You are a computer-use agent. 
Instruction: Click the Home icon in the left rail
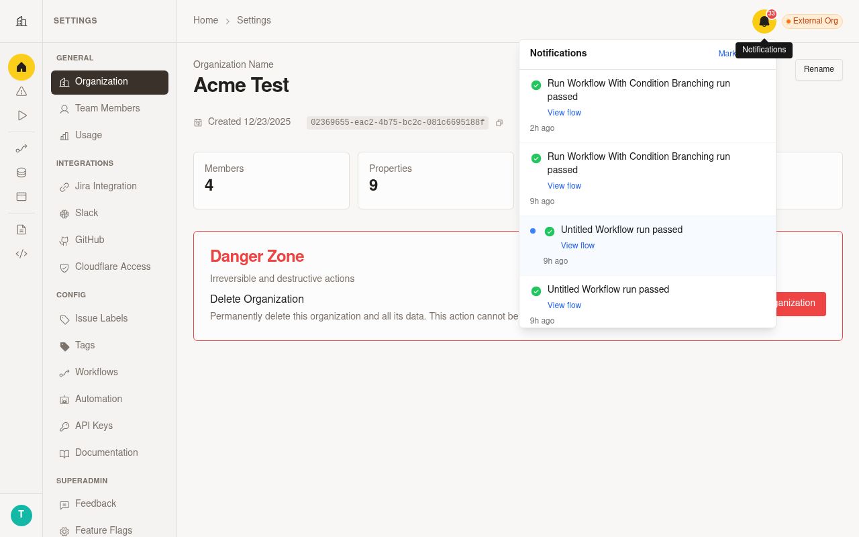click(x=21, y=67)
